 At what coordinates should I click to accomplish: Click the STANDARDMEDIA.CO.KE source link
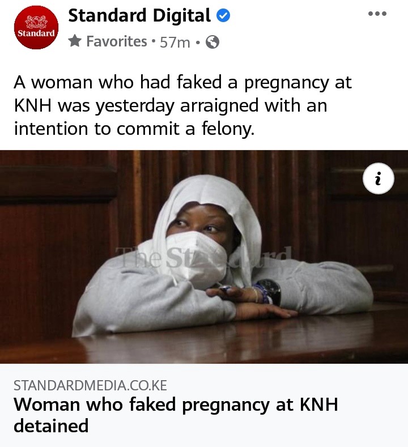(90, 385)
